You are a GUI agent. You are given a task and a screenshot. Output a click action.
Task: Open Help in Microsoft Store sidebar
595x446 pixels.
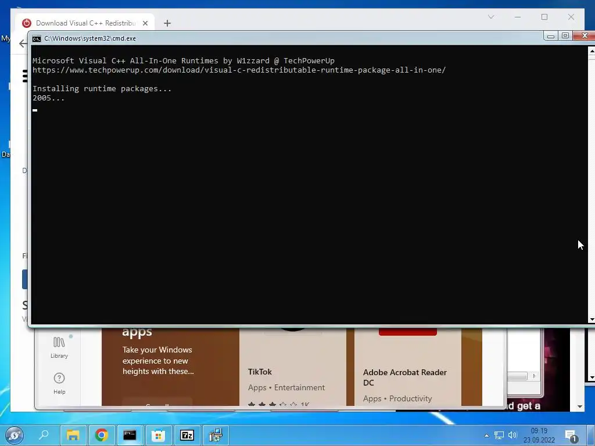point(59,383)
